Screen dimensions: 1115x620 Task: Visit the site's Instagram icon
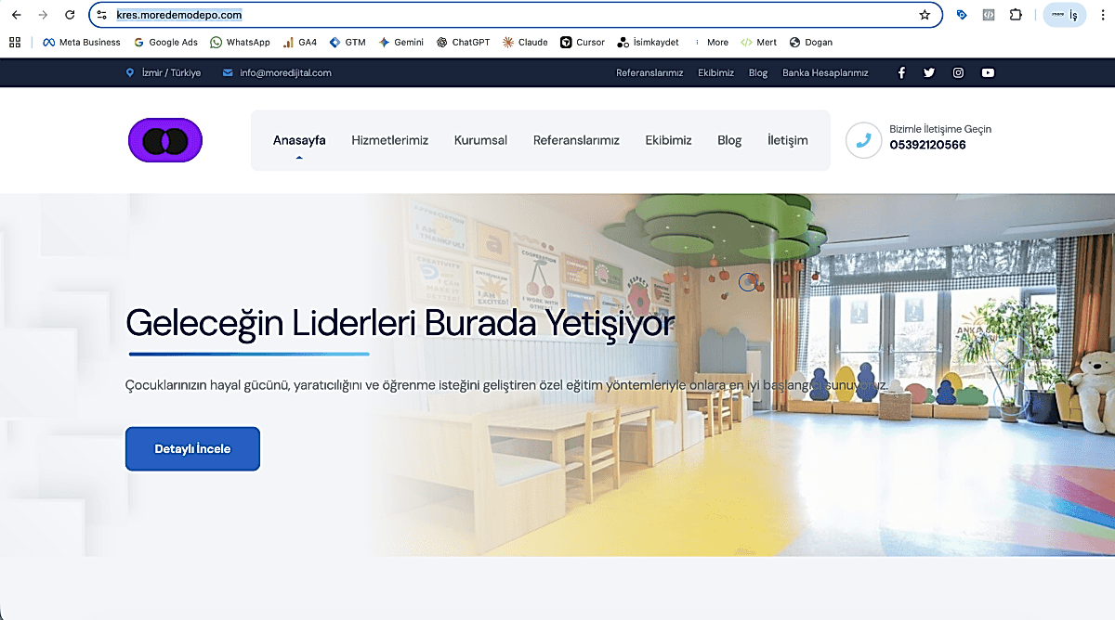pyautogui.click(x=958, y=72)
